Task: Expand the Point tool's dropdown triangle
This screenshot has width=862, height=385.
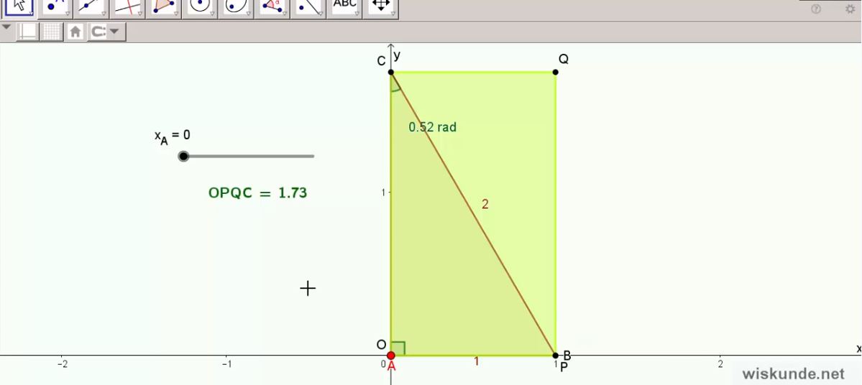Action: click(68, 13)
